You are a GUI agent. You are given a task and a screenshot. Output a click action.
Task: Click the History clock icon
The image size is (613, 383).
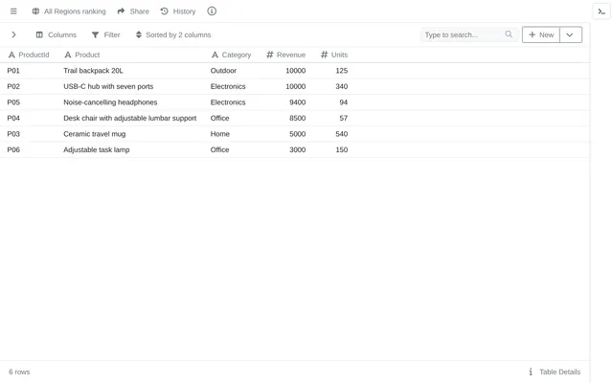(164, 11)
